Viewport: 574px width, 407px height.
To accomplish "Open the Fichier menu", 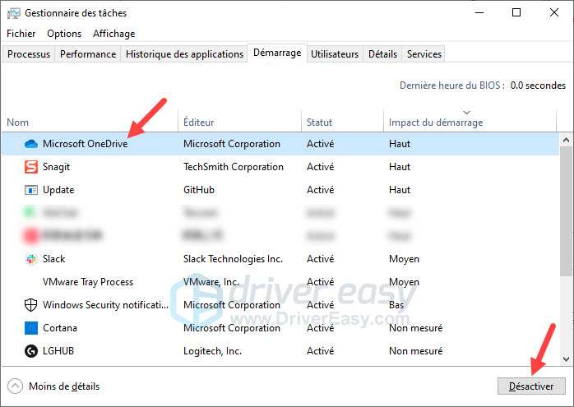I will [21, 34].
